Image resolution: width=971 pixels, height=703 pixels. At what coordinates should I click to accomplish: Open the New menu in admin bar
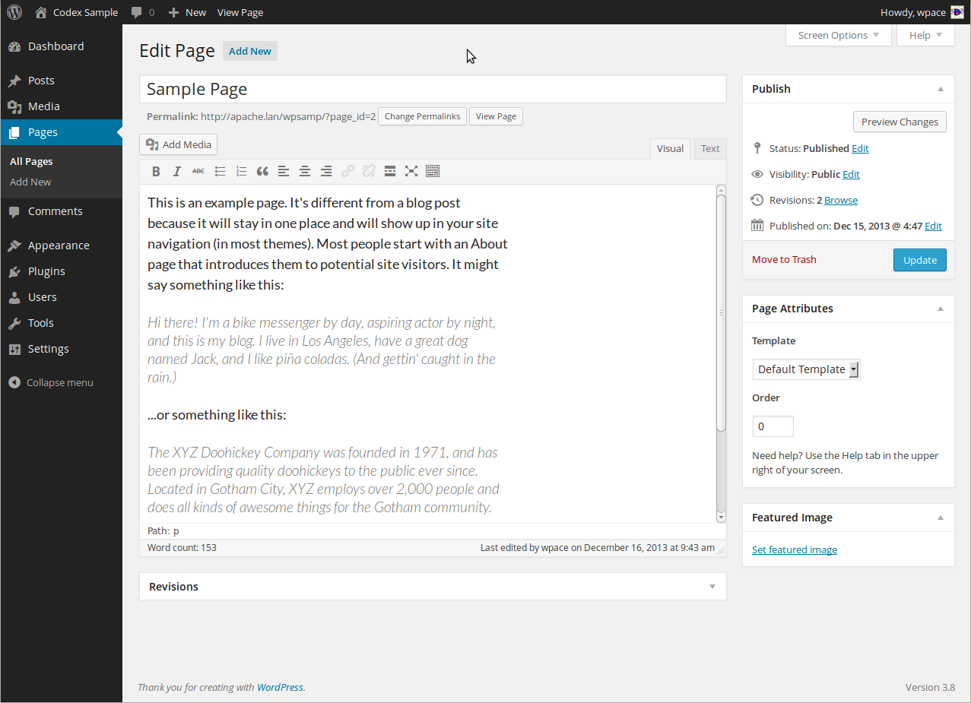[x=187, y=12]
